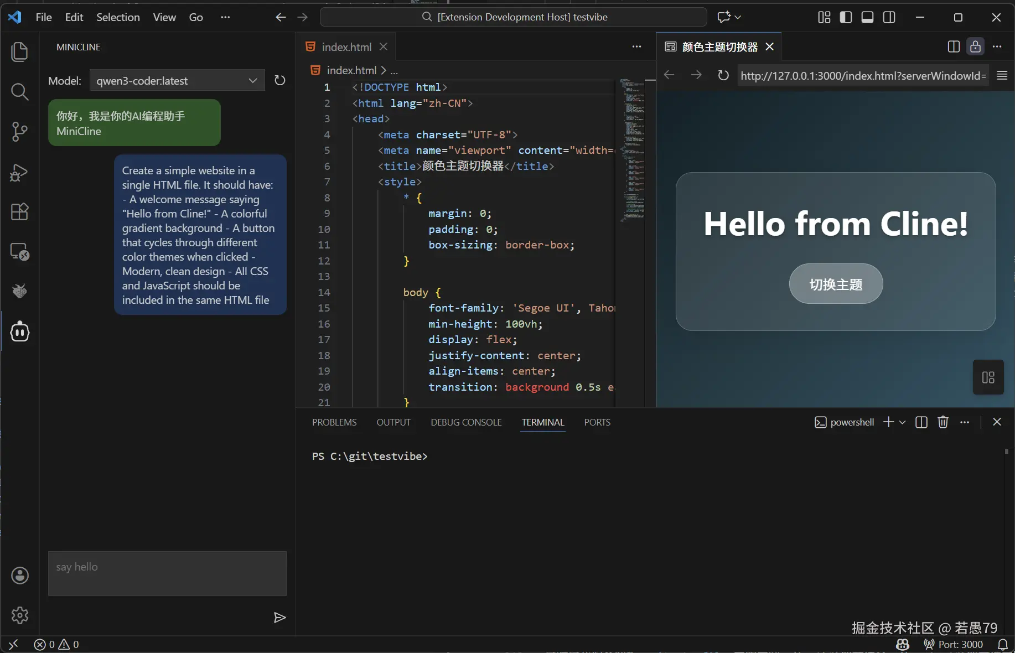Toggle the editor group lock icon
The width and height of the screenshot is (1015, 653).
pos(975,46)
